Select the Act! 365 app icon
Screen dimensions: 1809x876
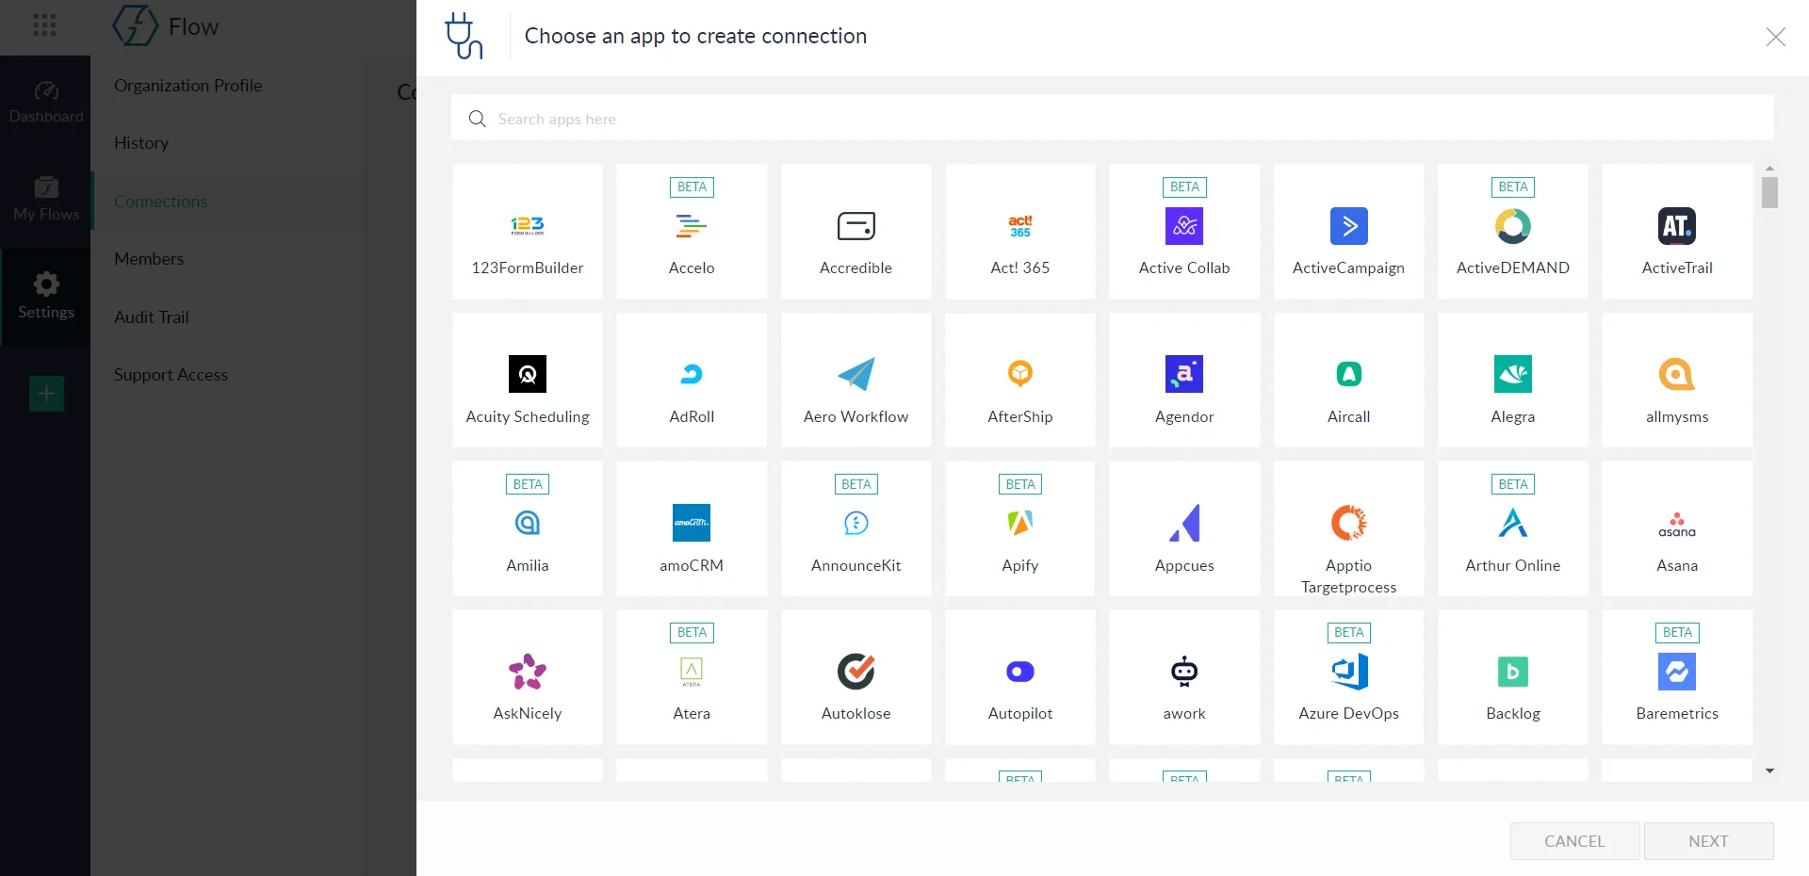coord(1020,226)
